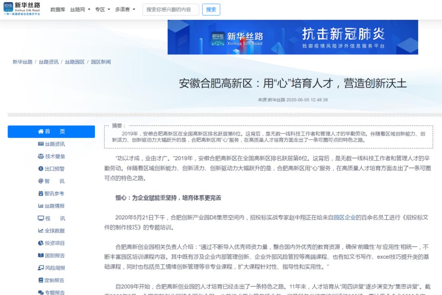Click the @ icon beside 智讯
This screenshot has width=442, height=295.
41,181
